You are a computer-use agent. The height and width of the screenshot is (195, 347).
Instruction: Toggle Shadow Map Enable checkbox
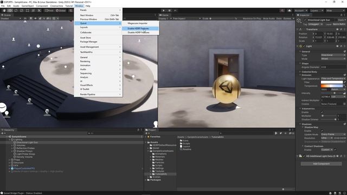point(322,131)
